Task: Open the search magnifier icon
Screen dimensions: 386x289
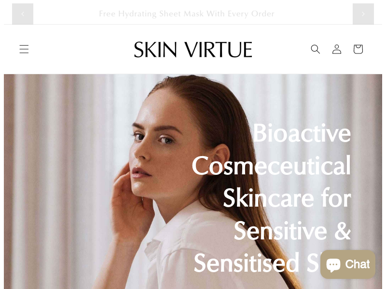Action: click(316, 49)
